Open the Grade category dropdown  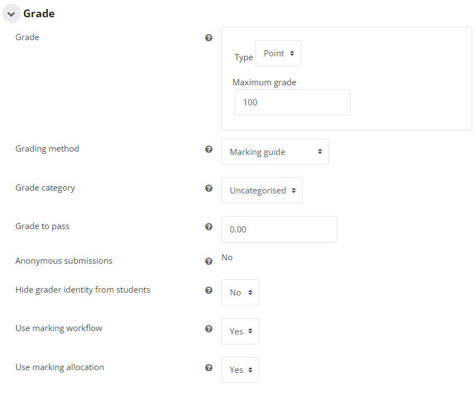click(x=262, y=190)
